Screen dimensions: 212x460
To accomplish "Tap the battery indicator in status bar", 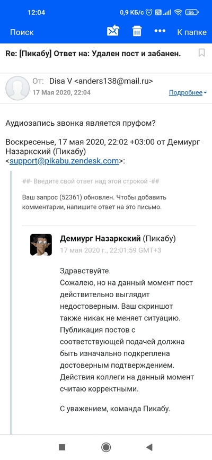I will 192,12.
